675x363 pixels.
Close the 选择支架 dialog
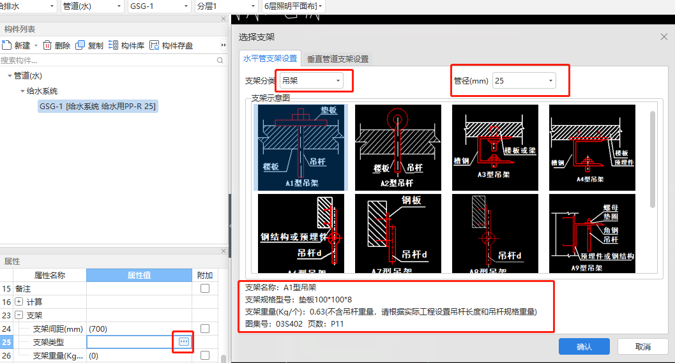pyautogui.click(x=664, y=37)
